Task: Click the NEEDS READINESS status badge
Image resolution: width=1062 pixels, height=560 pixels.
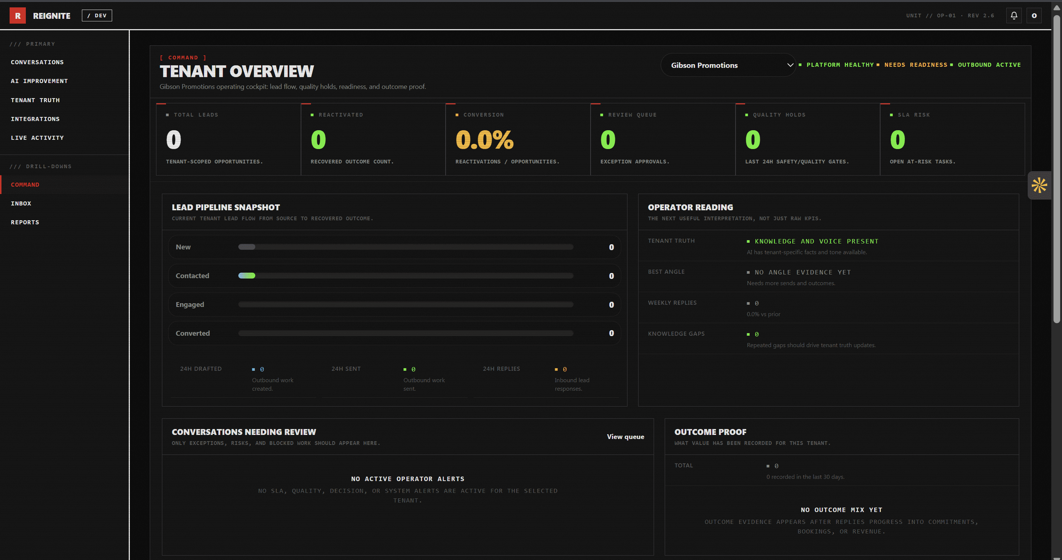Action: (x=911, y=65)
